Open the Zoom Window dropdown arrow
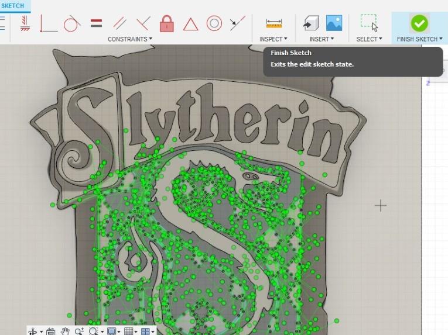The height and width of the screenshot is (335, 448). 102,332
